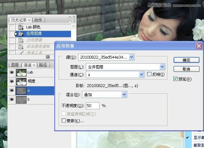Screen dimensions: 204x148
Task: Toggle visibility eye of Lab channel
Action: [x=12, y=73]
